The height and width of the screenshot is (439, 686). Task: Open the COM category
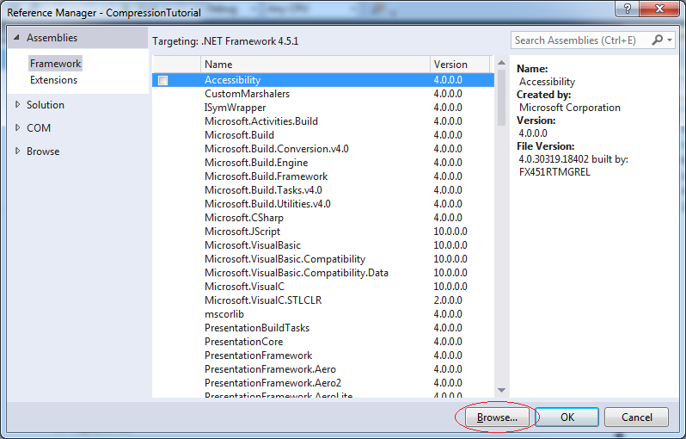tap(39, 128)
